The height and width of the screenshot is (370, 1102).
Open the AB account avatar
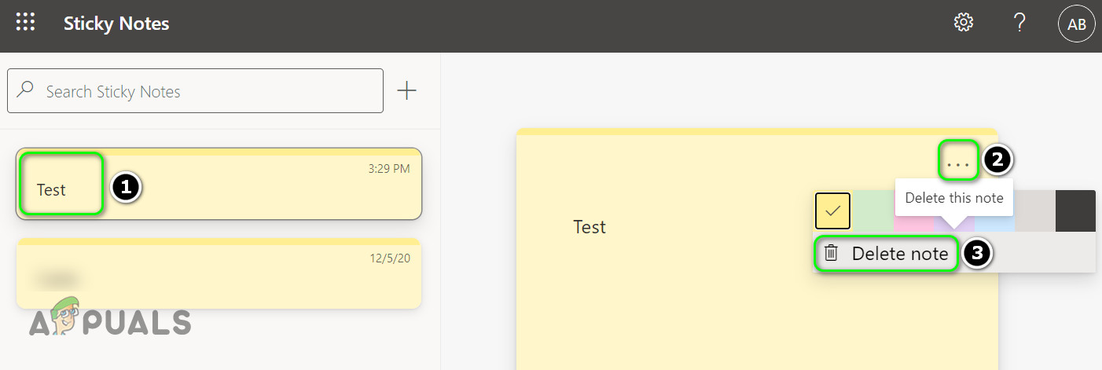pos(1076,25)
